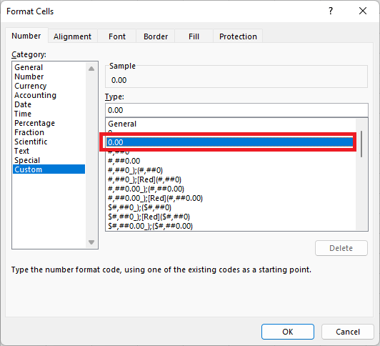Go to the Border tab
The image size is (380, 346).
[x=155, y=36]
